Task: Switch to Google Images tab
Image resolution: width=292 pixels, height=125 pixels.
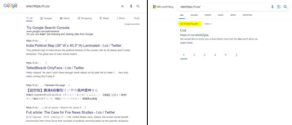Action: pyautogui.click(x=46, y=18)
